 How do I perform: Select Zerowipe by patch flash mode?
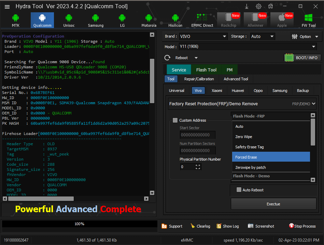[x=271, y=167]
